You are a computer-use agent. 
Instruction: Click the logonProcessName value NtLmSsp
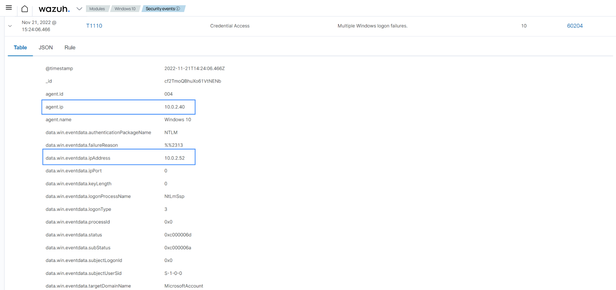pyautogui.click(x=174, y=196)
